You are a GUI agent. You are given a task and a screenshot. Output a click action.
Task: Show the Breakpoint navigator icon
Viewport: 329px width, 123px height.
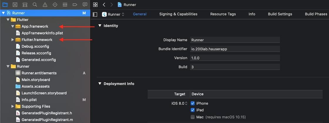(x=75, y=5)
